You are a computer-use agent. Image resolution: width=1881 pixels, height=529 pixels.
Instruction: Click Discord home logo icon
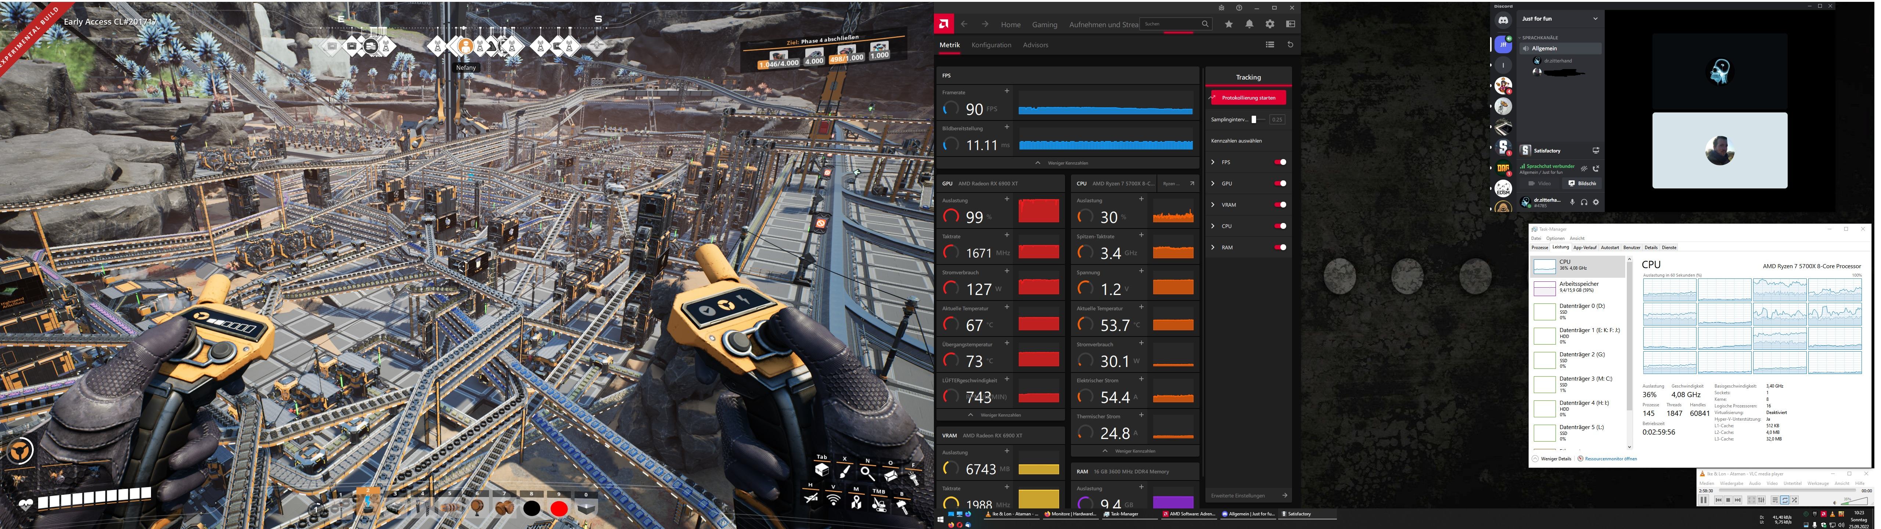[1503, 21]
